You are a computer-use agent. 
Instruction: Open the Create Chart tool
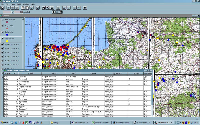point(38,8)
